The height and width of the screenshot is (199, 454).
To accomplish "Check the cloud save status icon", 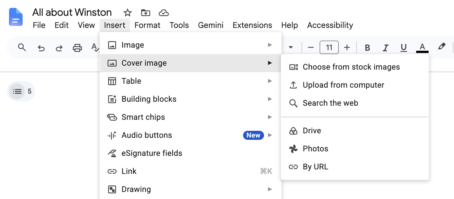I will pos(164,13).
